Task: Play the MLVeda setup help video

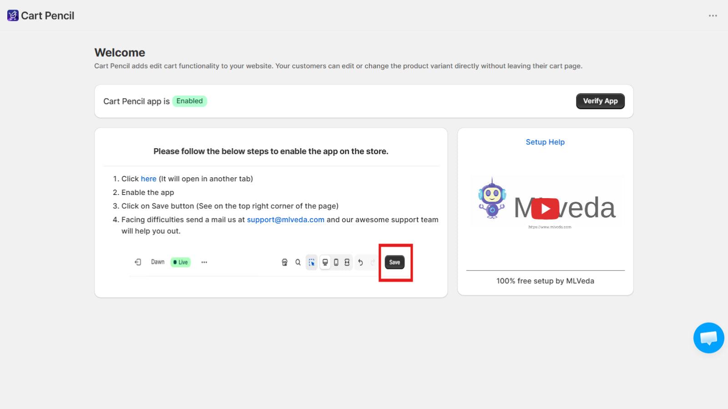Action: coord(545,209)
